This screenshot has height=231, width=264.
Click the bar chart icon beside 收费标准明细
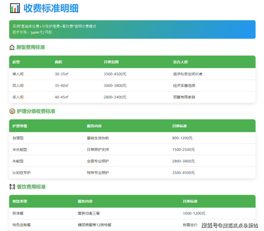15,8
